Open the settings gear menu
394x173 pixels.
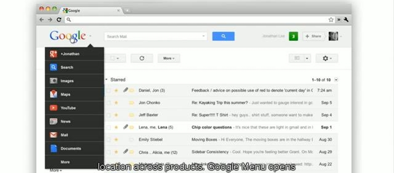pos(327,58)
